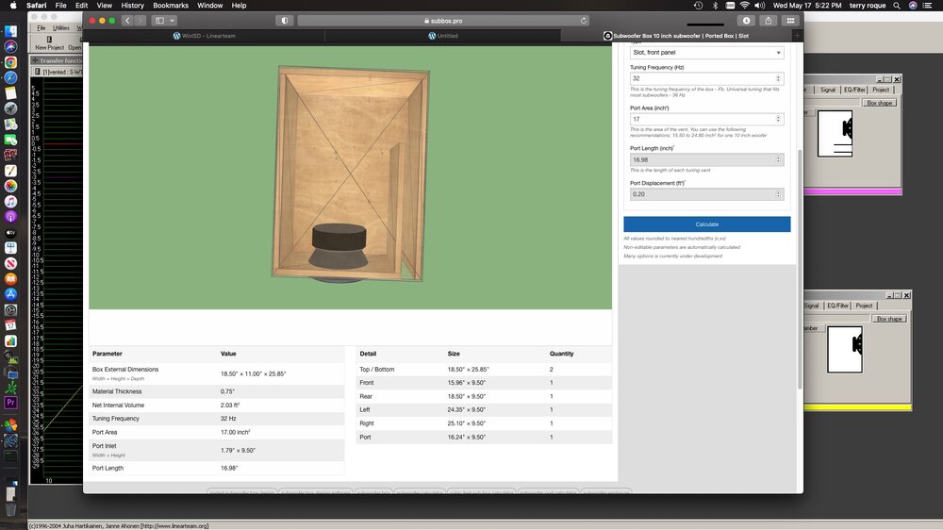Select EQ/Filter tab in yellow-bar WinISD window
943x530 pixels.
[x=837, y=306]
